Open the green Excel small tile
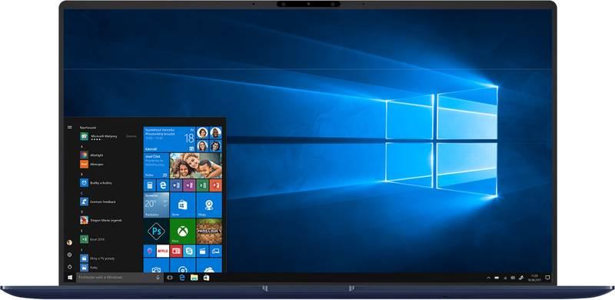The width and height of the screenshot is (615, 300). click(202, 185)
